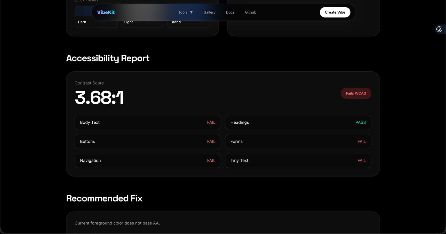Click the text about foreground color not passing AA
Viewport: 446px width, 234px height.
(x=117, y=223)
